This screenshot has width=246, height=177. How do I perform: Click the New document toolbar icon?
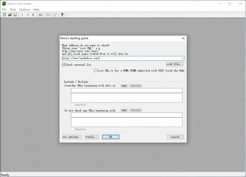[5, 15]
